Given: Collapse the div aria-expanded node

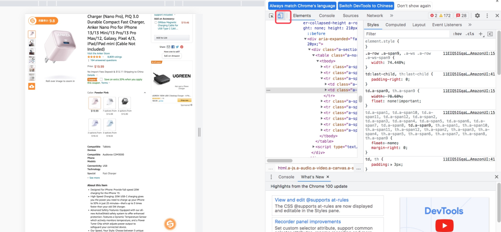Looking at the screenshot, I should [305, 38].
